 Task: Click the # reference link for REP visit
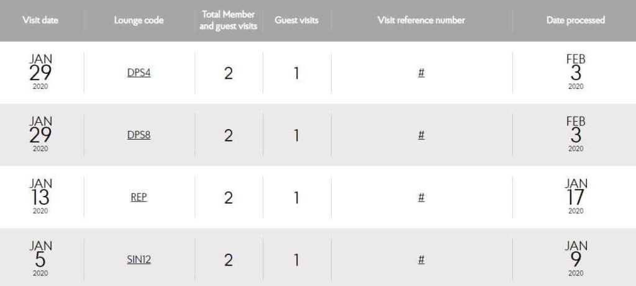pos(421,197)
